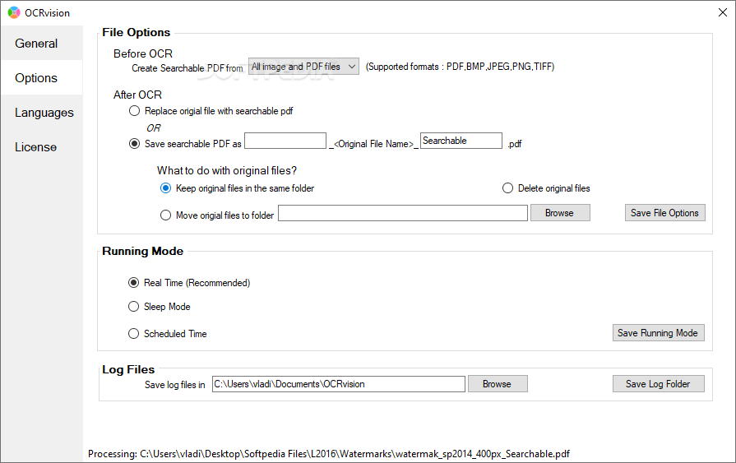This screenshot has height=463, width=736.
Task: Click the '_<Original File Name>_' label
Action: [373, 144]
